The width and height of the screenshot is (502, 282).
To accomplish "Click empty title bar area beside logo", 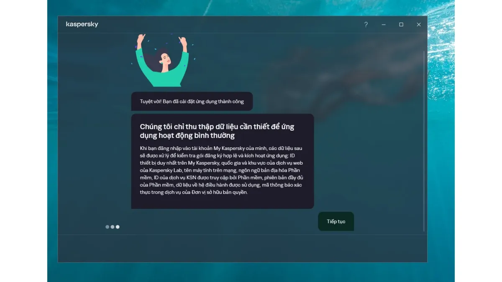I will click(230, 25).
